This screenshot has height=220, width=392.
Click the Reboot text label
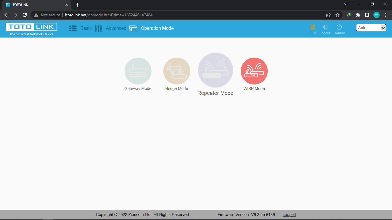339,33
